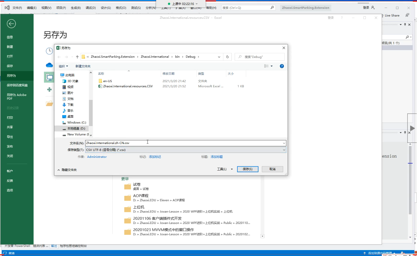Click the 搜索"Debug" search box
This screenshot has height=256, width=417.
pyautogui.click(x=260, y=57)
